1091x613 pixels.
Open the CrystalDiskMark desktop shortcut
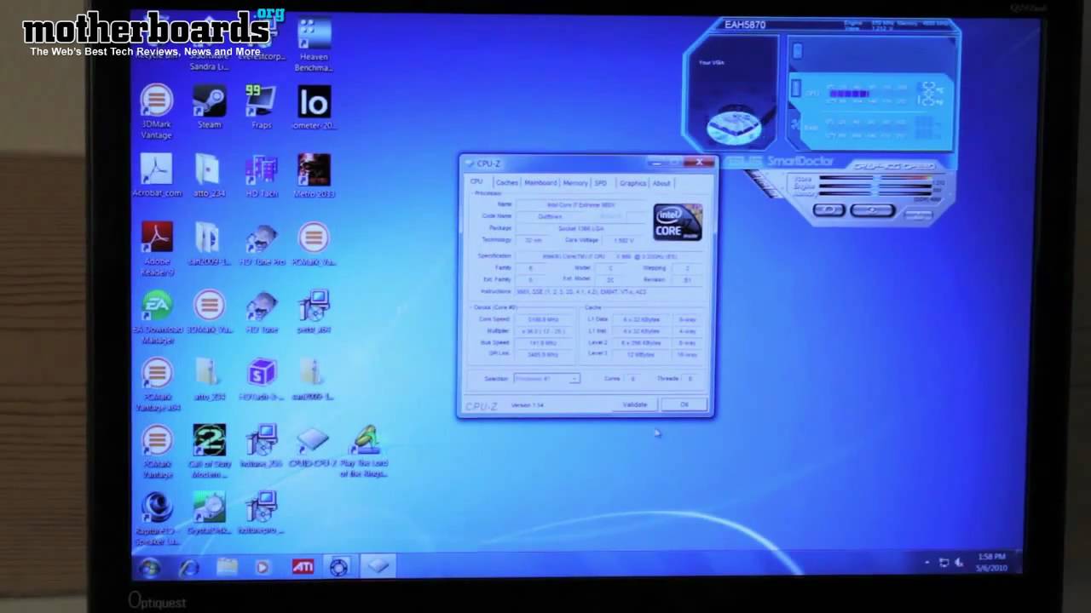point(210,513)
